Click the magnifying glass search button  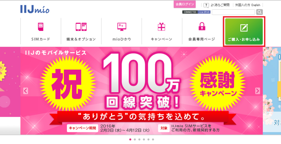(x=259, y=12)
